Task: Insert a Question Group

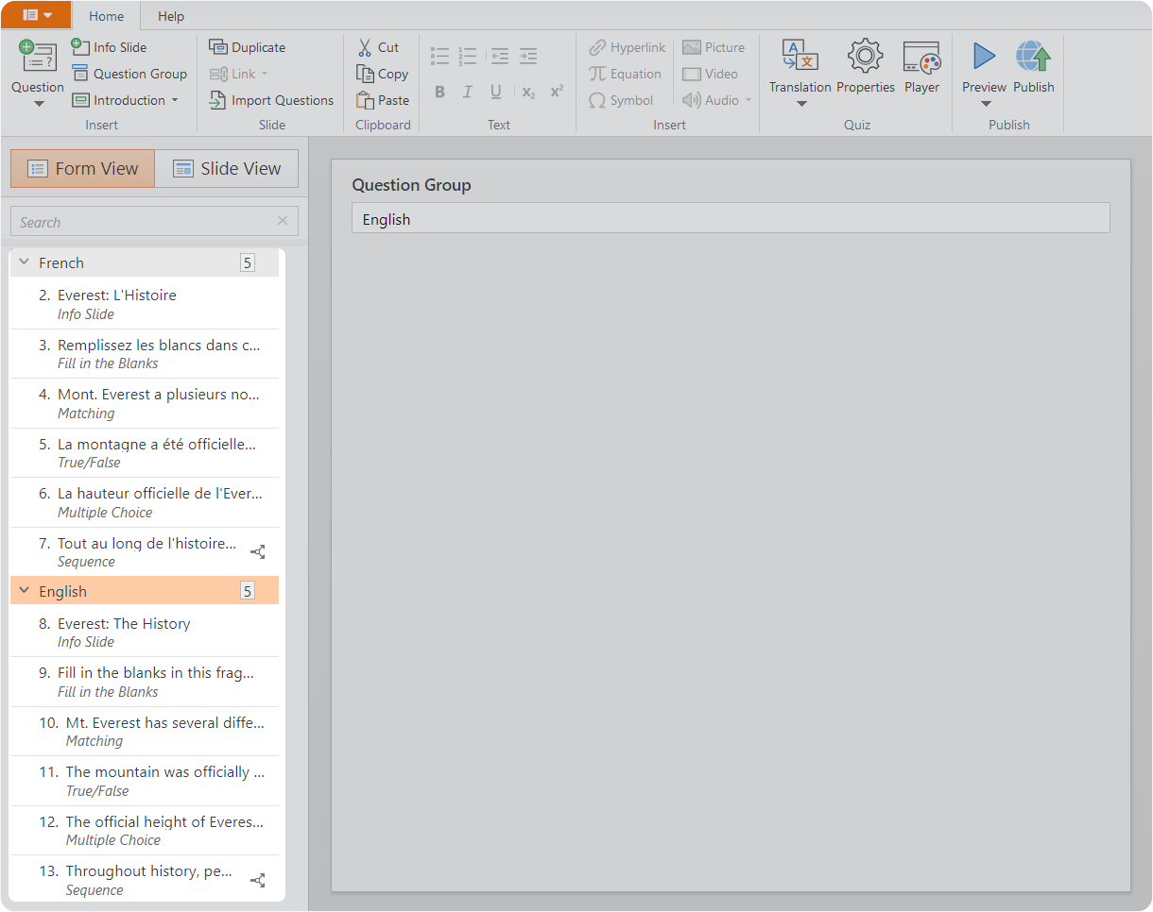Action: (x=129, y=74)
